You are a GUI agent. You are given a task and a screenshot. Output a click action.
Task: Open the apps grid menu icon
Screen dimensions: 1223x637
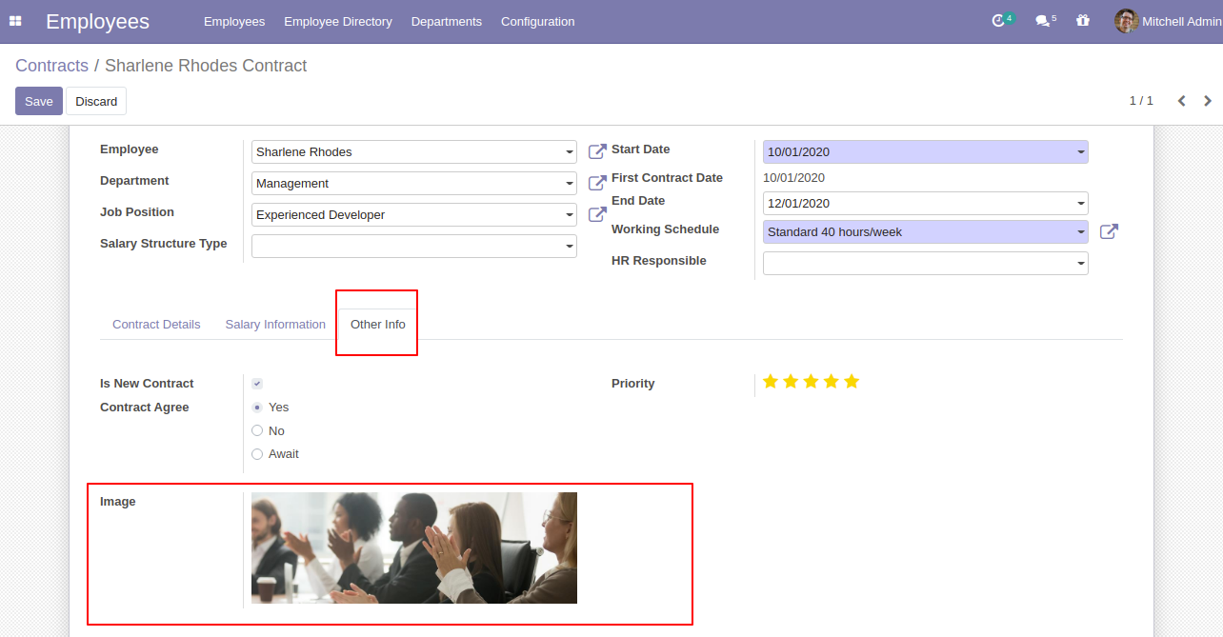click(15, 21)
